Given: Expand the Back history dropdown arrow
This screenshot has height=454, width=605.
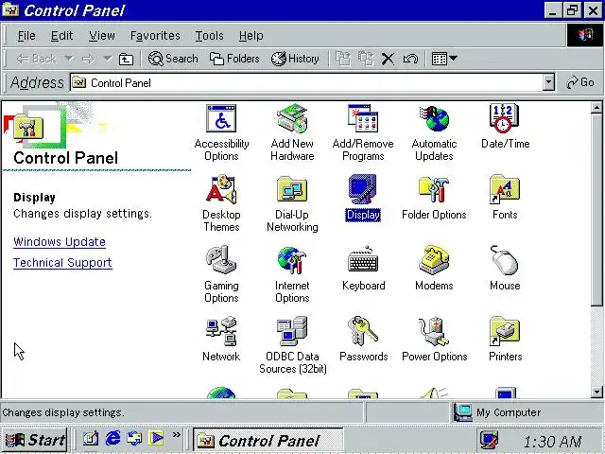Looking at the screenshot, I should [68, 59].
